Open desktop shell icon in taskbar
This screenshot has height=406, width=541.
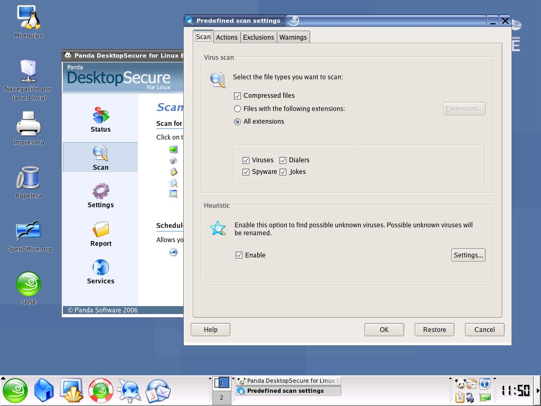pyautogui.click(x=72, y=391)
